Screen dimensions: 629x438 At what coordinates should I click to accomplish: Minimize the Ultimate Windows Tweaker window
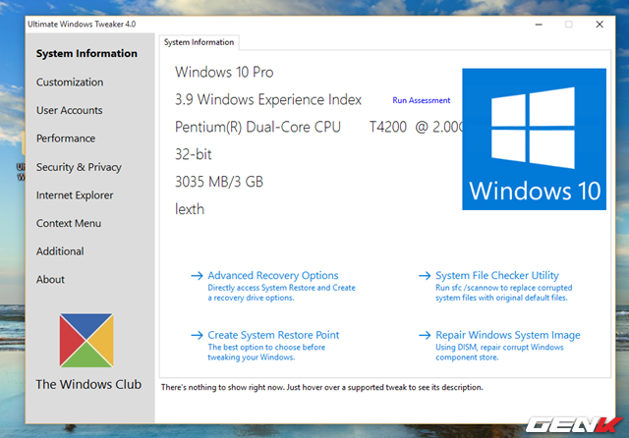click(539, 25)
